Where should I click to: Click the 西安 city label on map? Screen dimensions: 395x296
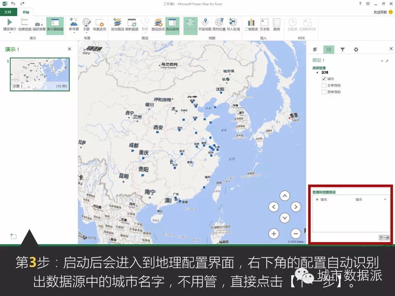click(158, 127)
